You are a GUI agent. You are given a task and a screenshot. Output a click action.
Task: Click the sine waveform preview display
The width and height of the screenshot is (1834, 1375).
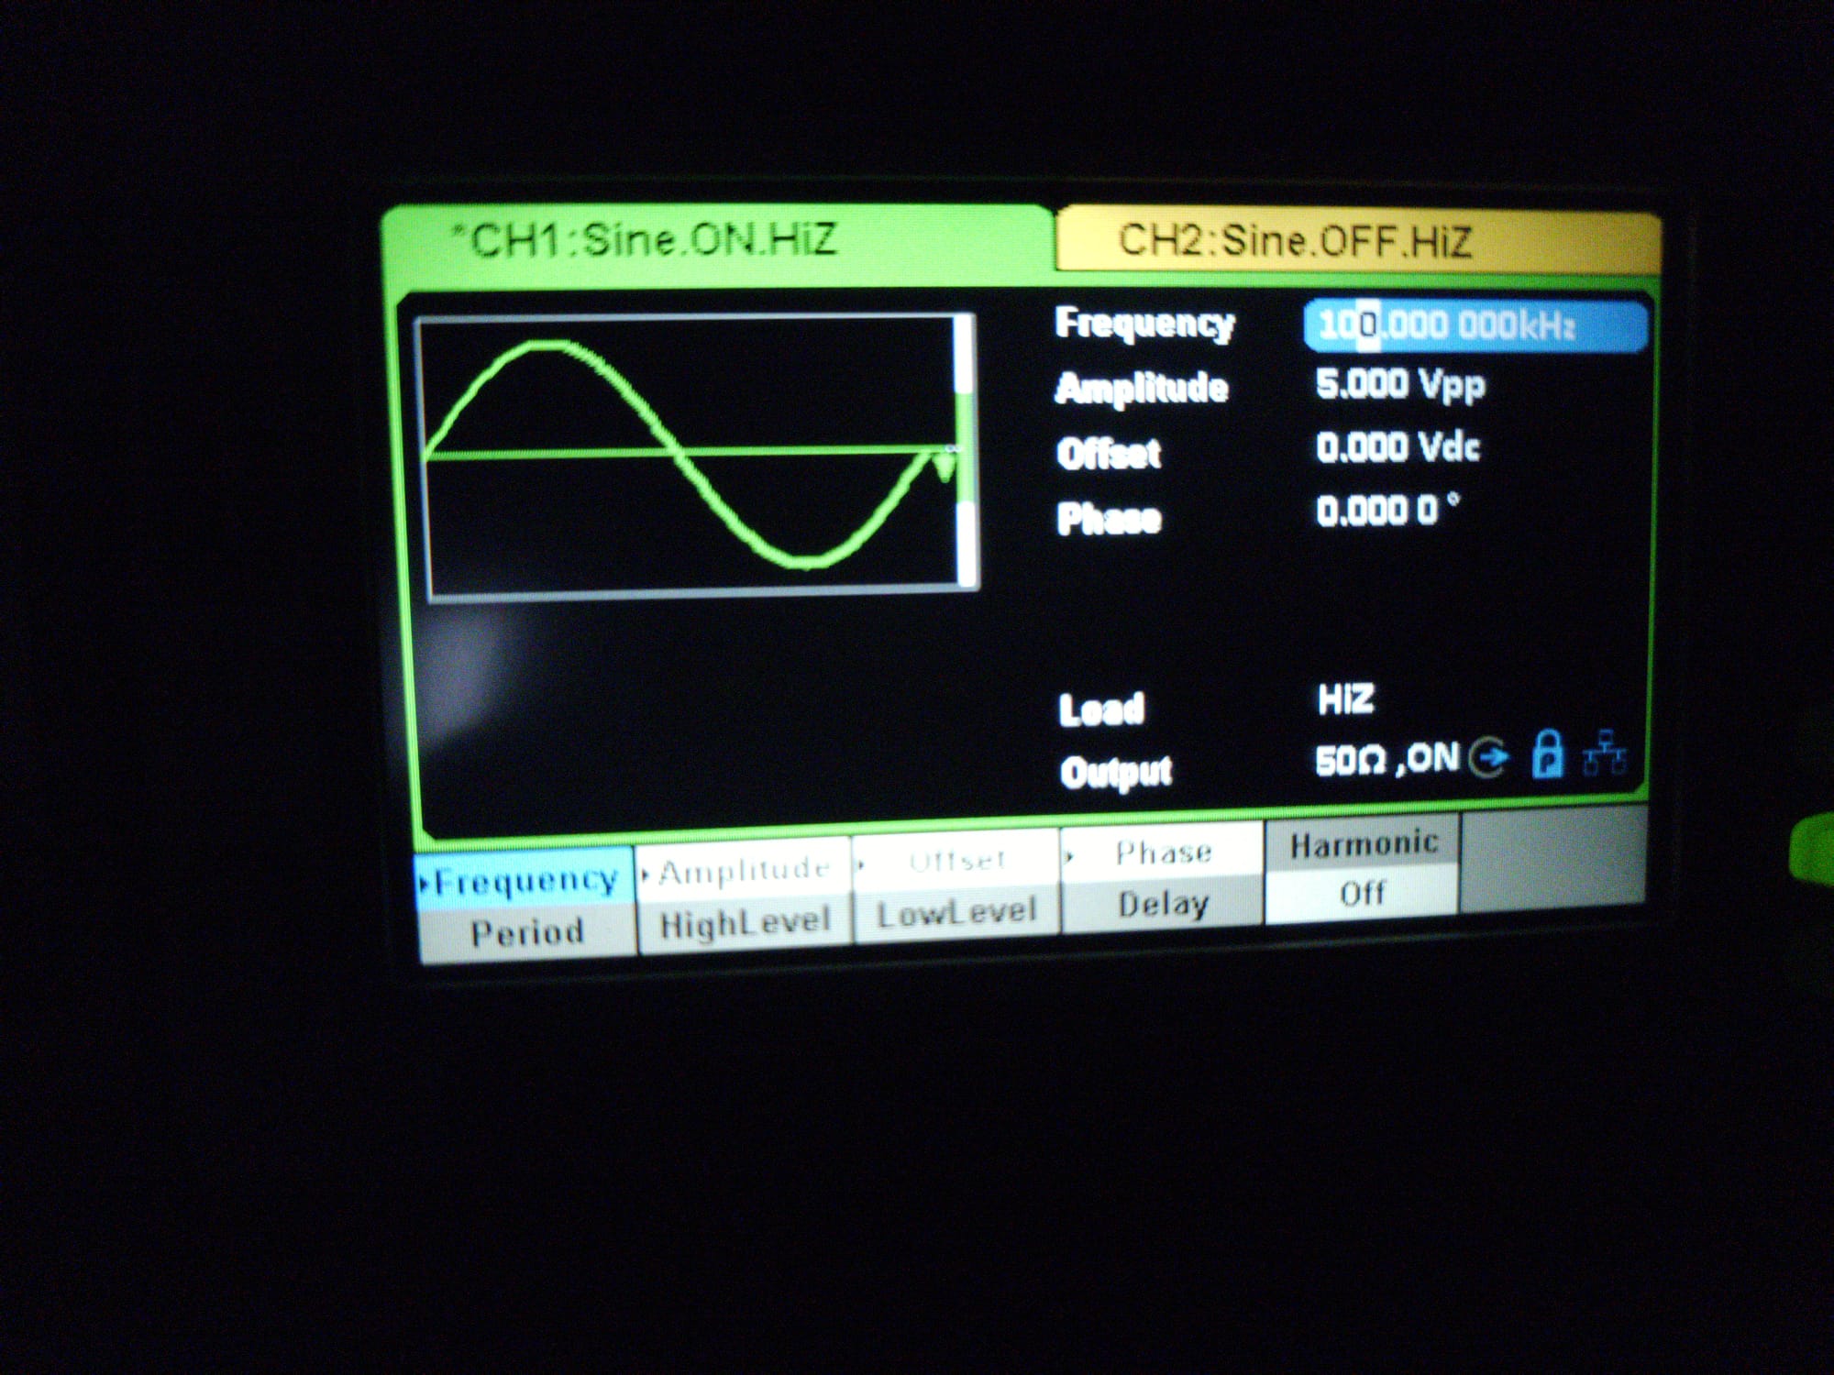click(688, 455)
